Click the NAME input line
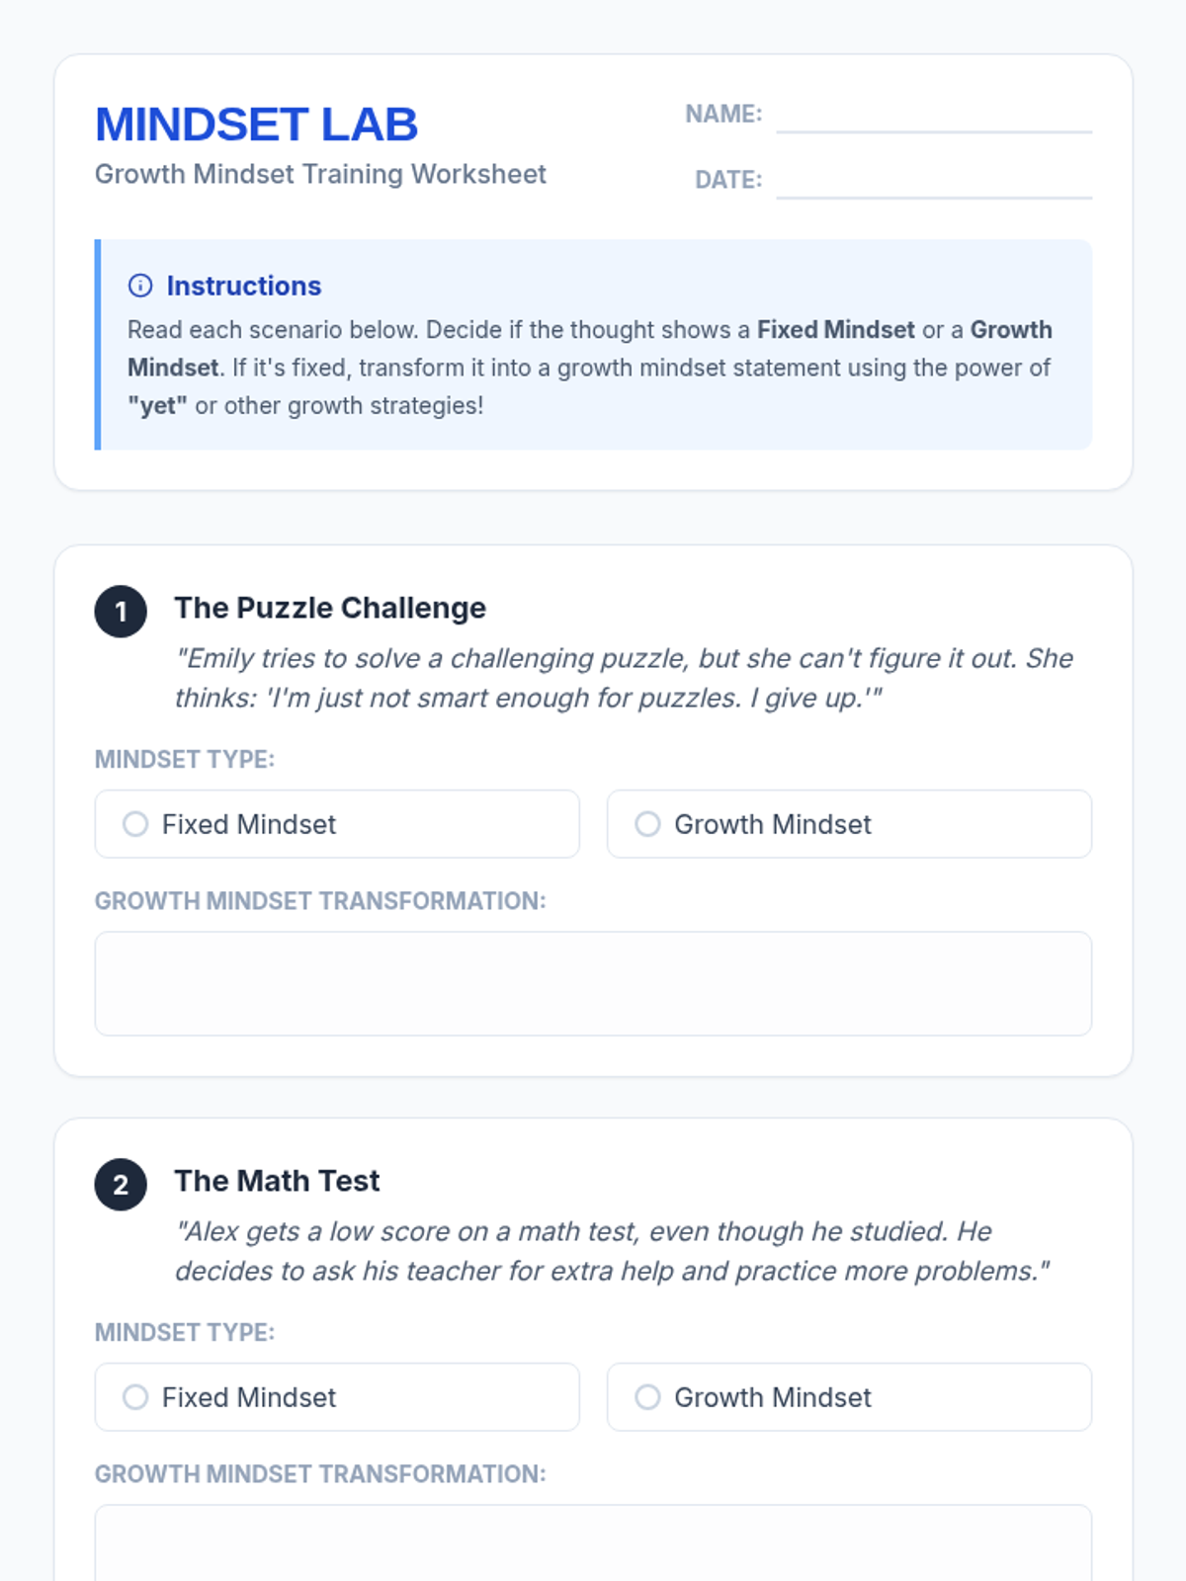This screenshot has height=1581, width=1186. coord(933,117)
